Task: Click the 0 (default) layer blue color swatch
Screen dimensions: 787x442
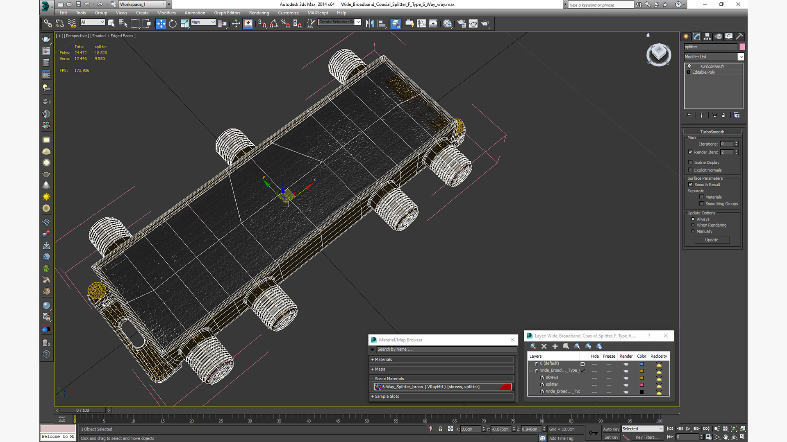Action: coord(641,364)
